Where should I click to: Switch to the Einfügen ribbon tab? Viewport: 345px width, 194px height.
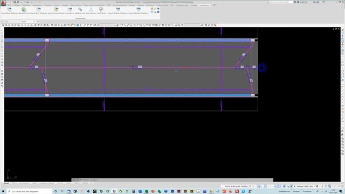click(x=17, y=5)
